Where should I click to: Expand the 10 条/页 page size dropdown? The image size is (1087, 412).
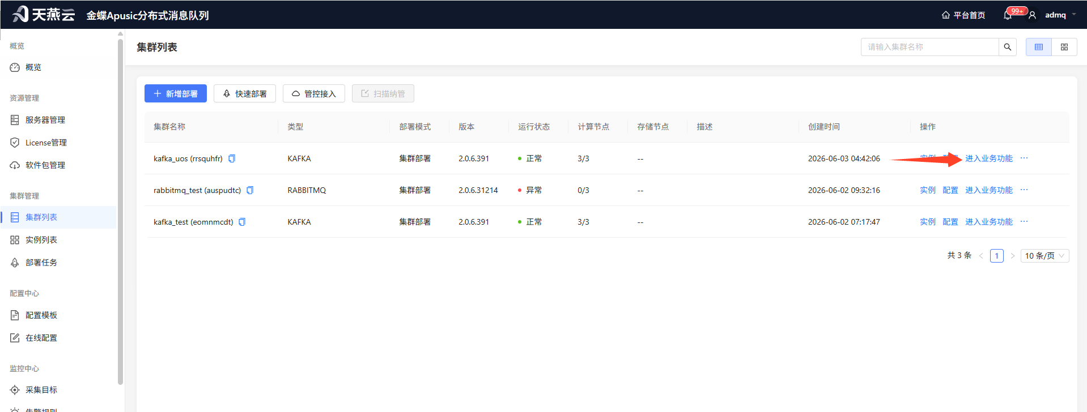[1044, 256]
